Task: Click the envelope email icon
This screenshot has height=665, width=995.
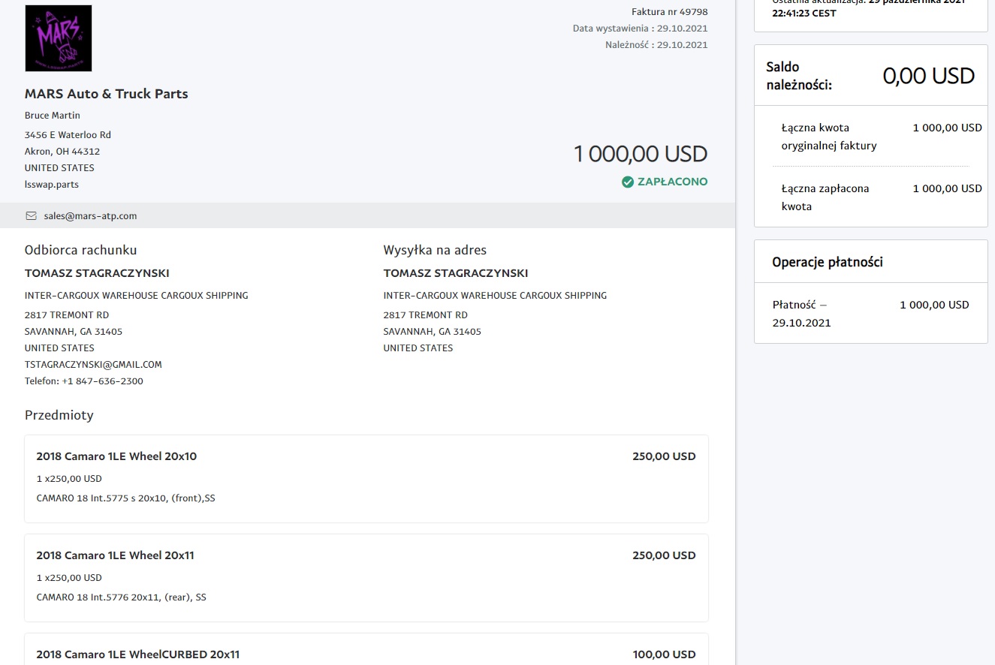Action: pyautogui.click(x=31, y=216)
